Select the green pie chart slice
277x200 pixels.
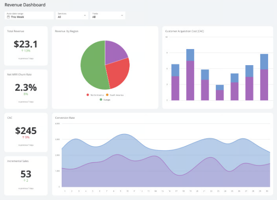93,66
